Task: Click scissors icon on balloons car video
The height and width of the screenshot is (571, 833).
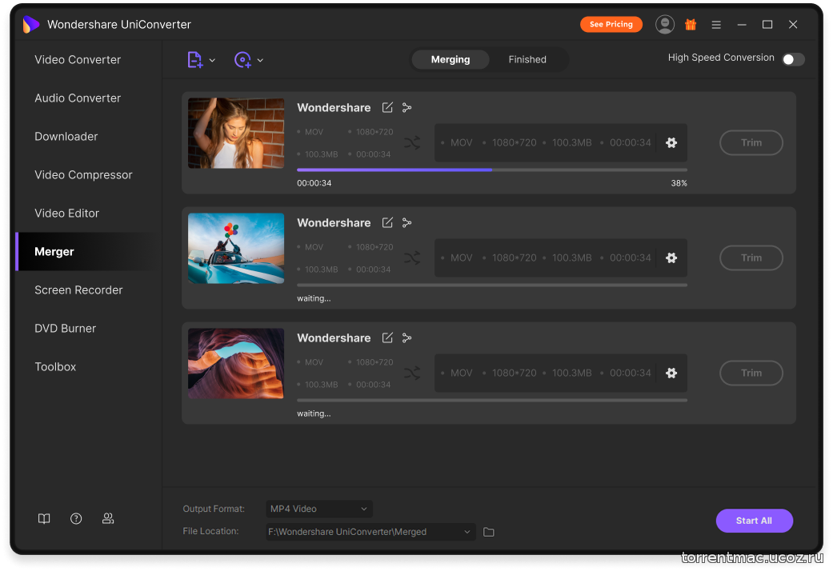Action: tap(407, 222)
